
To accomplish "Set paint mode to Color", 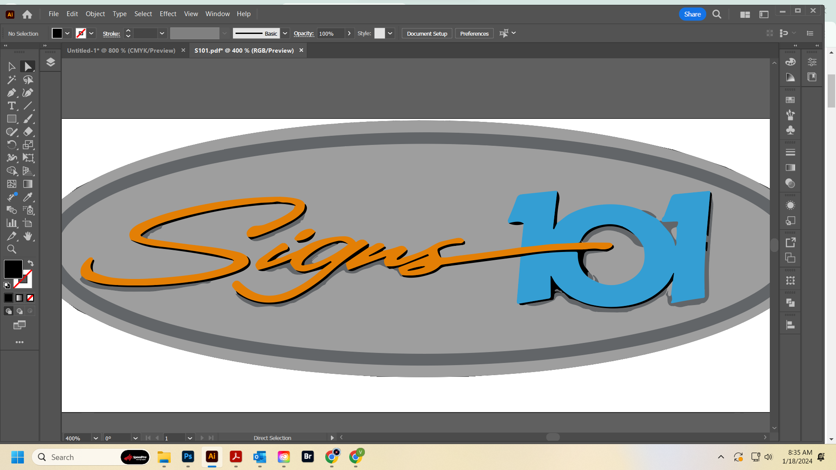I will click(x=9, y=298).
